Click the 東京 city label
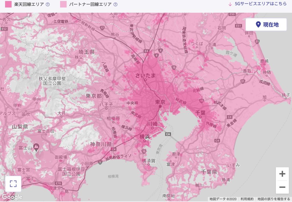292x202 pixels. click(160, 102)
